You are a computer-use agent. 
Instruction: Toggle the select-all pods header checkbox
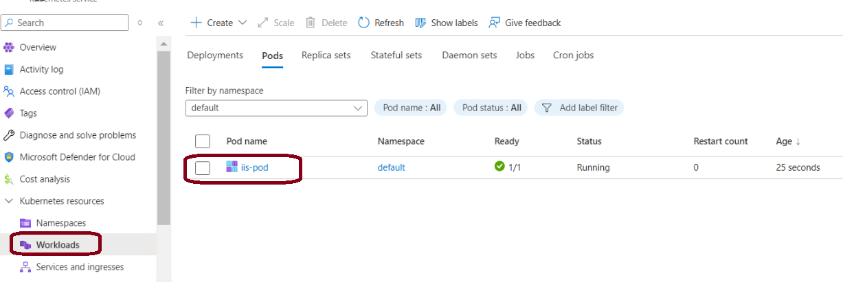point(203,141)
